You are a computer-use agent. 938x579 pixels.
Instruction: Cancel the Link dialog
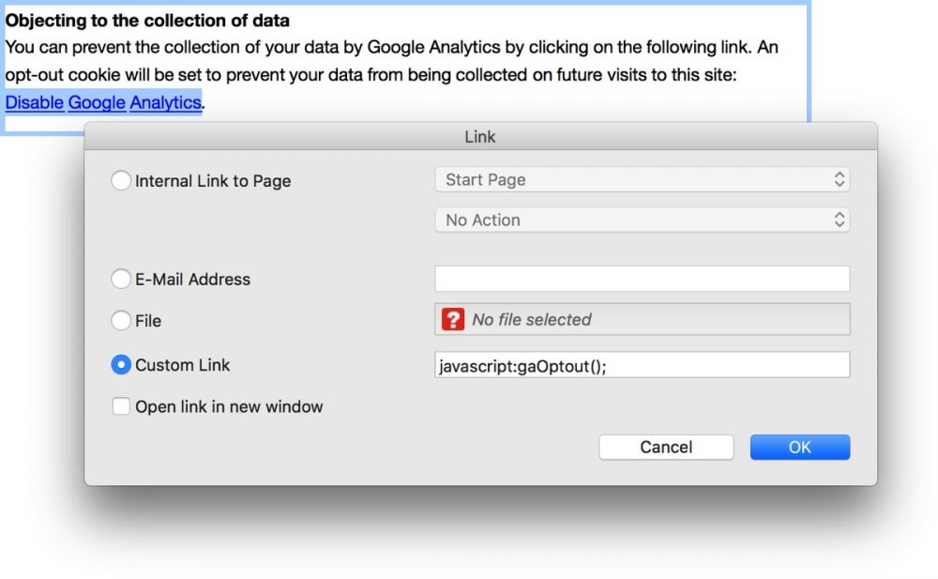click(666, 448)
